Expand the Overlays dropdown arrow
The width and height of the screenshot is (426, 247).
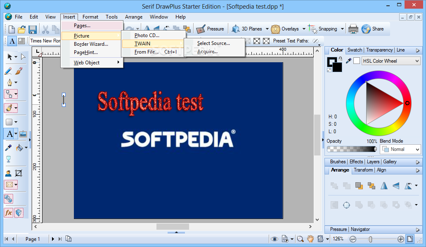[x=304, y=29]
